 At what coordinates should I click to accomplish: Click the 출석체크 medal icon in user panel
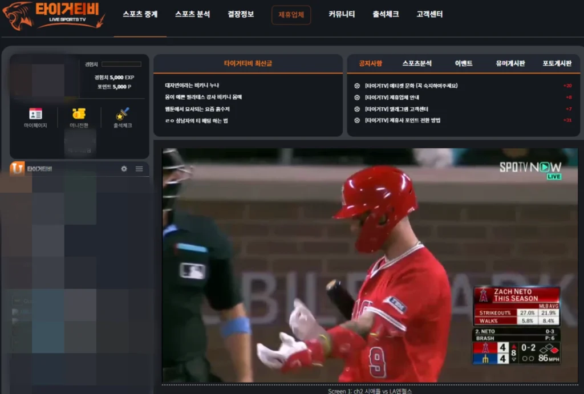[x=123, y=113]
